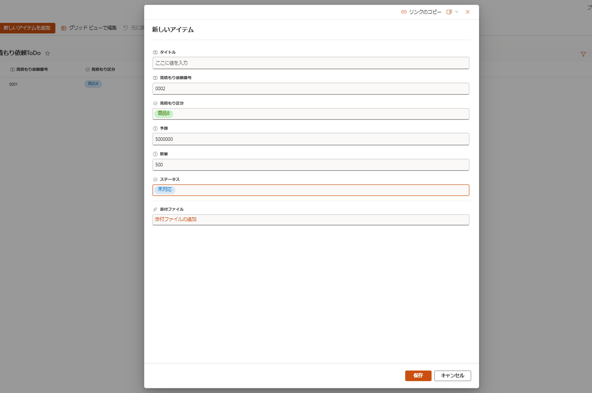
Task: Click the number icon beside 数量 label
Action: tap(154, 154)
